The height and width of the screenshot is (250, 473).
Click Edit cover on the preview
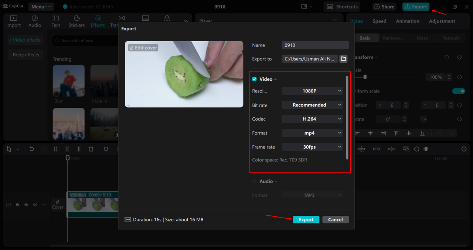point(143,48)
